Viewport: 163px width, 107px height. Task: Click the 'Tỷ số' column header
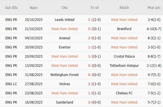[95, 8]
